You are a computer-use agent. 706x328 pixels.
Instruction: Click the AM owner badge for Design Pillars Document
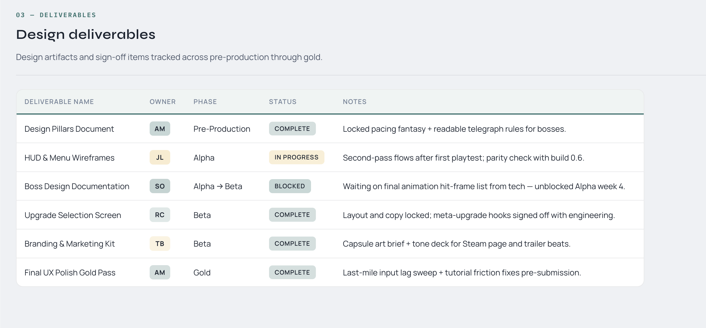click(x=160, y=129)
